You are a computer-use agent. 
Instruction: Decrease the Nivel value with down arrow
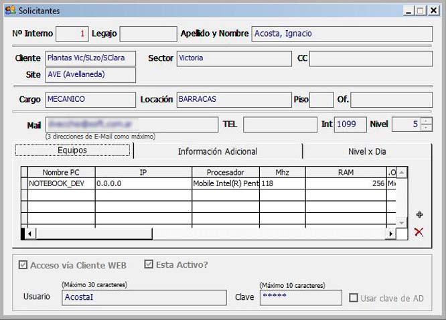click(x=427, y=128)
